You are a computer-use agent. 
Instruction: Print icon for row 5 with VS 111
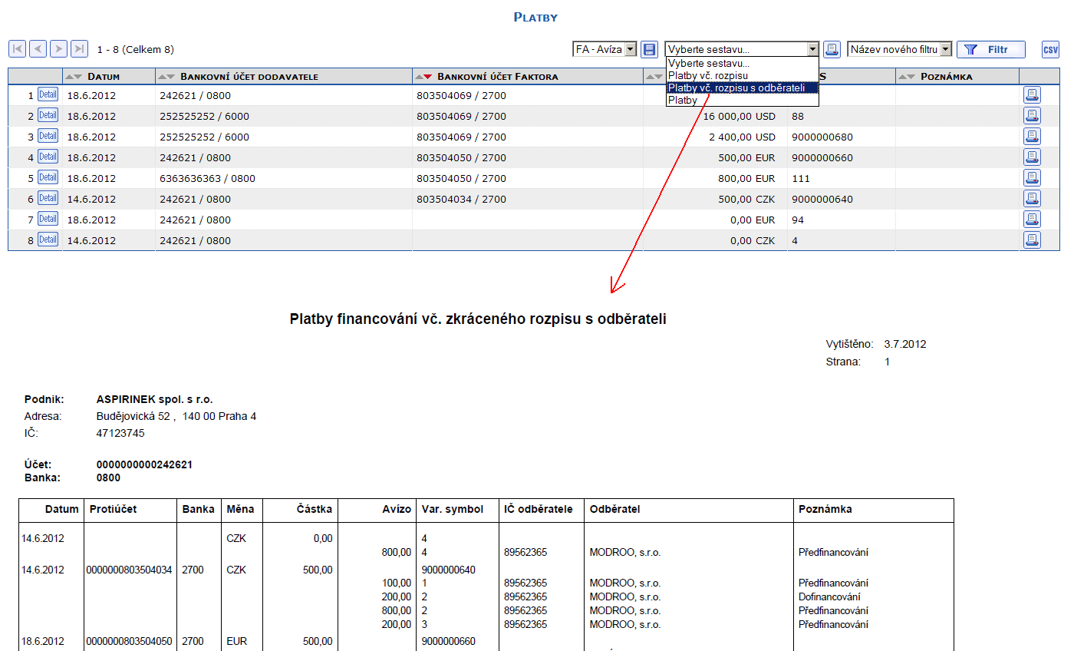click(1032, 178)
